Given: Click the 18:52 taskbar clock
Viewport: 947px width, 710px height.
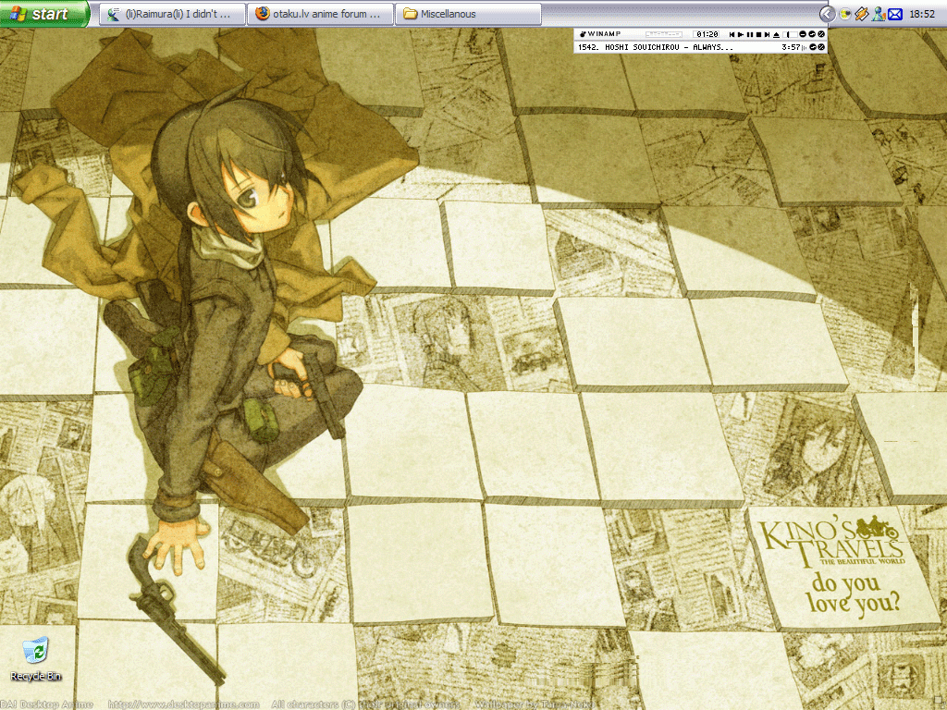Looking at the screenshot, I should (922, 14).
